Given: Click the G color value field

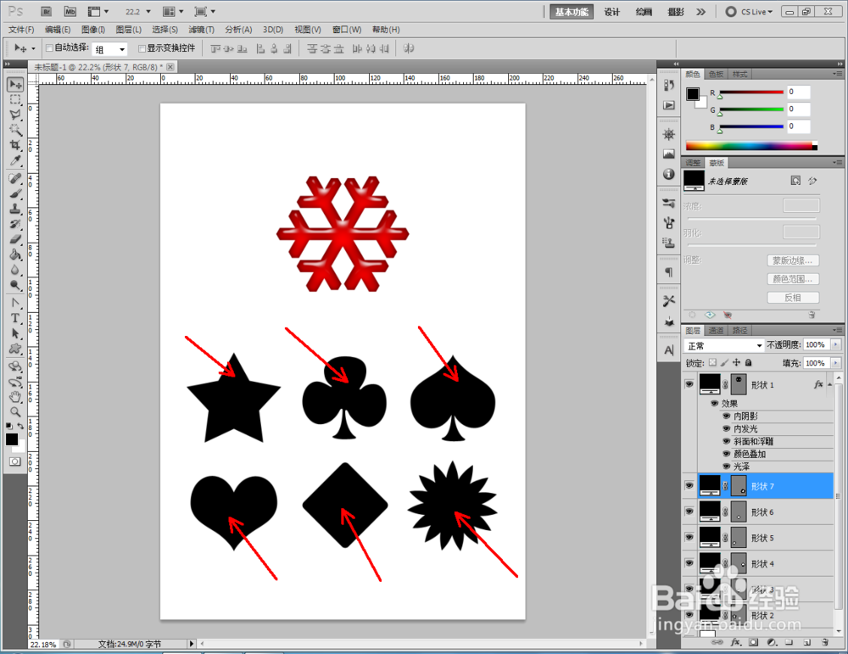Looking at the screenshot, I should pyautogui.click(x=798, y=109).
